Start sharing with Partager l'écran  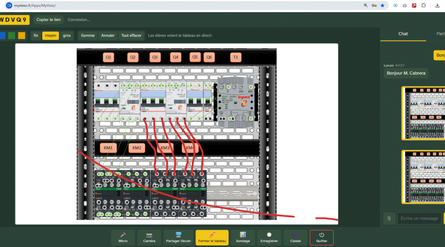click(x=178, y=238)
